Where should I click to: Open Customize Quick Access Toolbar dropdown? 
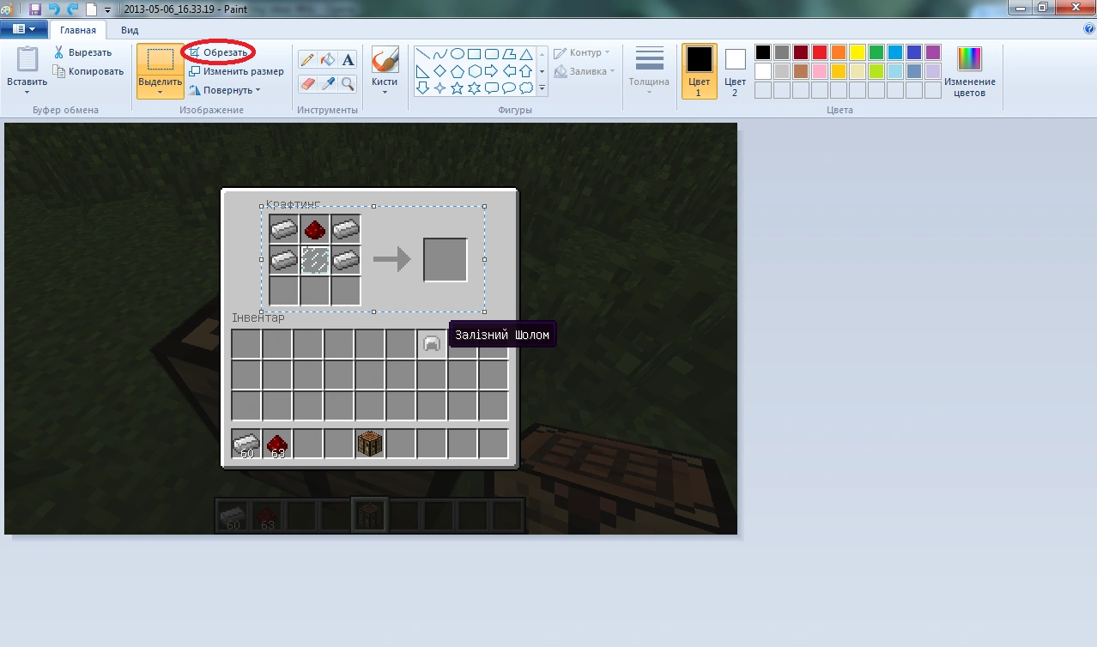tap(107, 9)
